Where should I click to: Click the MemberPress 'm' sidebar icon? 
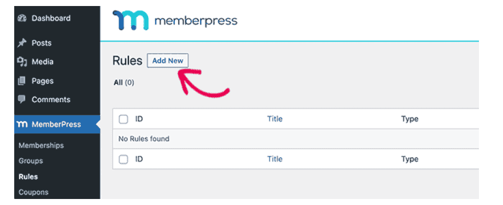22,125
